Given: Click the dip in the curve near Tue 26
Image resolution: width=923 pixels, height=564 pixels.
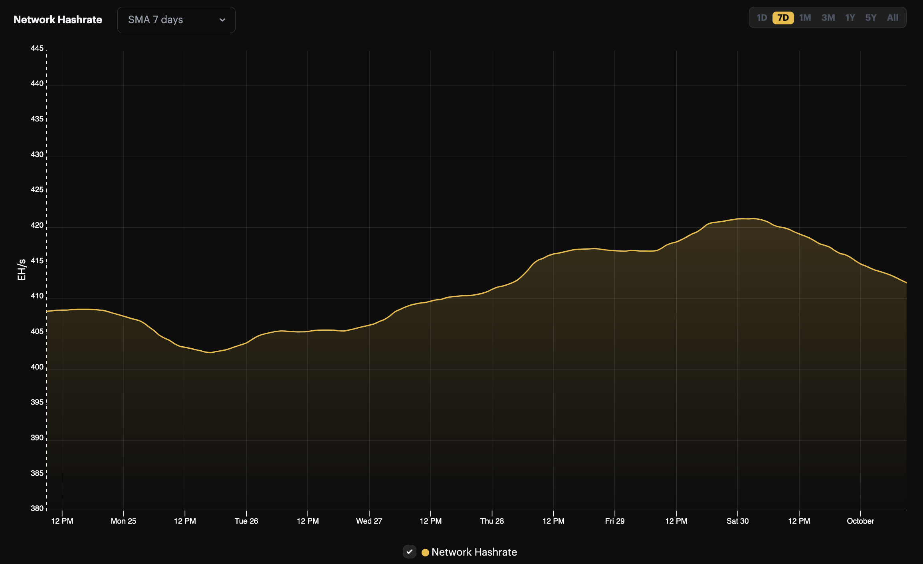Looking at the screenshot, I should (x=210, y=353).
